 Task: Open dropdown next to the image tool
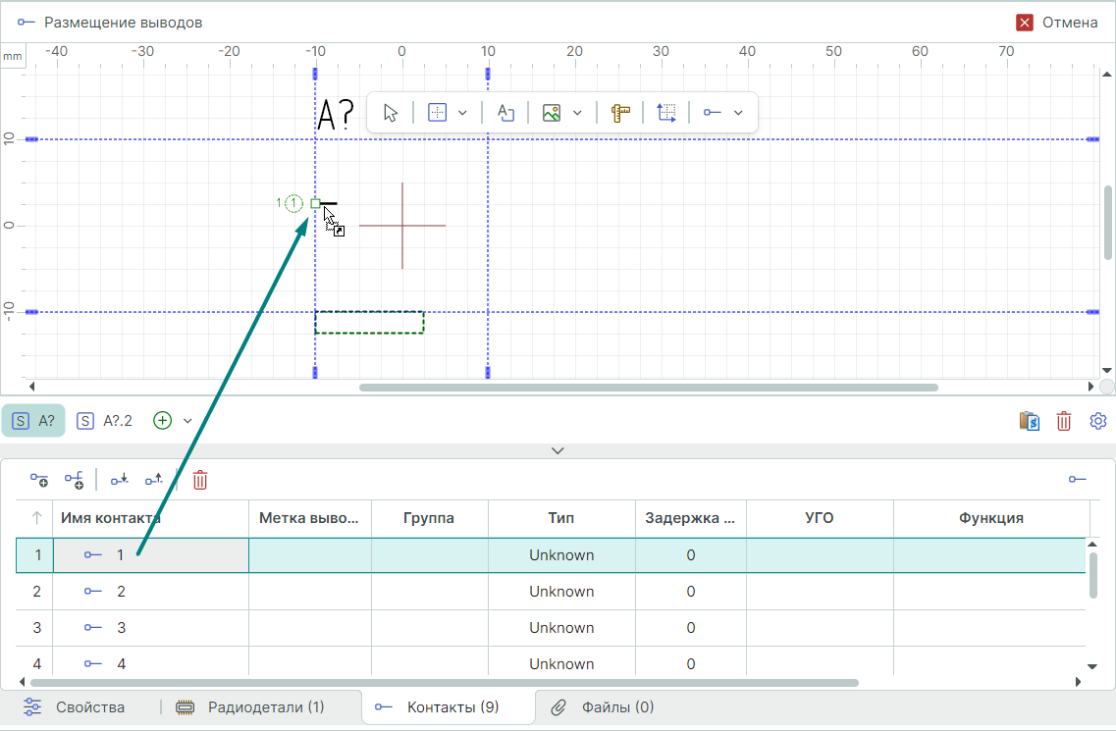pyautogui.click(x=577, y=113)
